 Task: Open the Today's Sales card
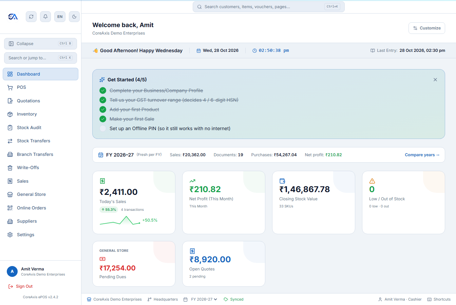click(134, 202)
